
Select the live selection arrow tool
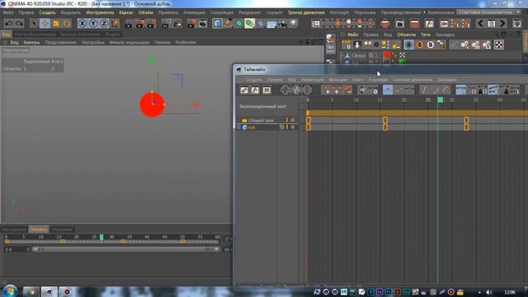point(34,23)
